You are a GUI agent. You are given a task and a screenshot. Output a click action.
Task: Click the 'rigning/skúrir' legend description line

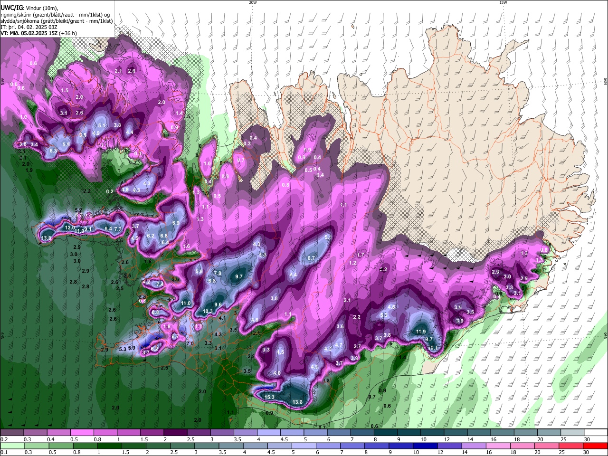55,15
